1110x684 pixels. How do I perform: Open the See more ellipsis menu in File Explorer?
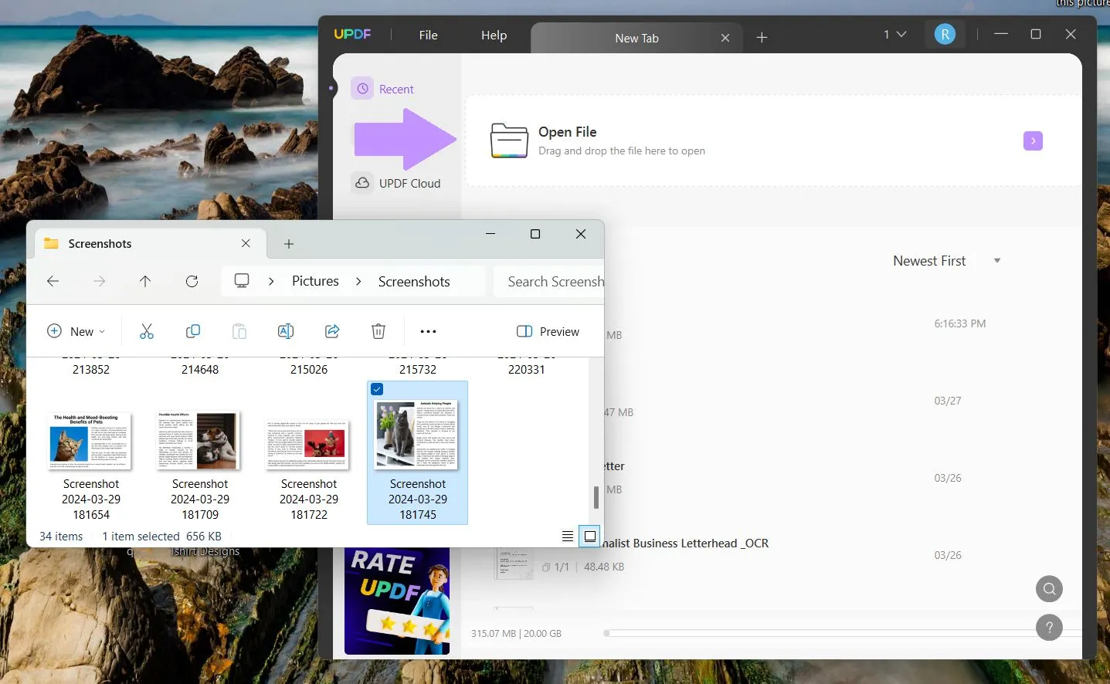click(428, 331)
